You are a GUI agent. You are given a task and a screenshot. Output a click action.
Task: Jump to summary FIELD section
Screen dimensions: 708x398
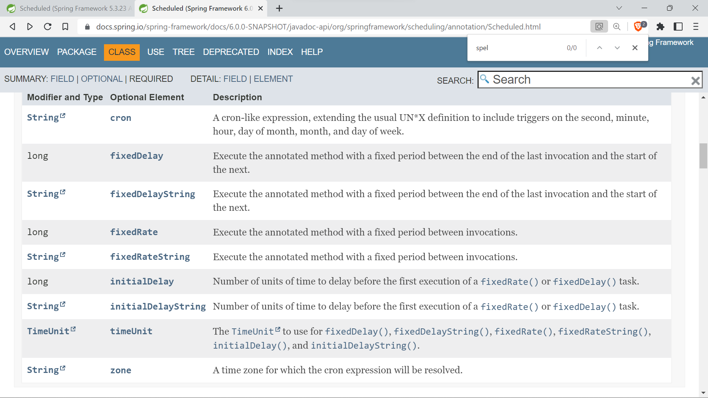tap(62, 79)
